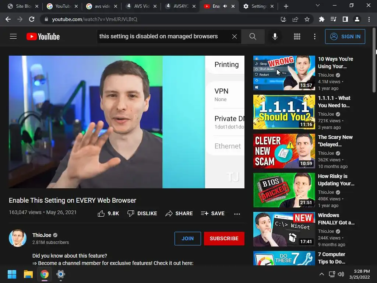Open the Chrome profile icon
The width and height of the screenshot is (377, 283).
point(357,19)
